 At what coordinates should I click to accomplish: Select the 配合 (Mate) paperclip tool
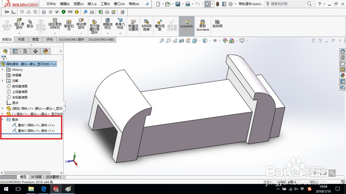[30, 24]
